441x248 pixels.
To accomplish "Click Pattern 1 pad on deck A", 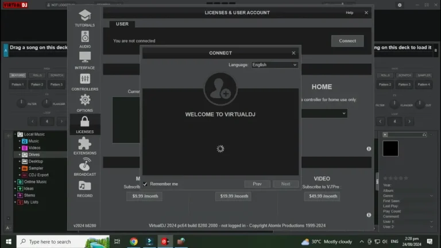I will point(18,84).
